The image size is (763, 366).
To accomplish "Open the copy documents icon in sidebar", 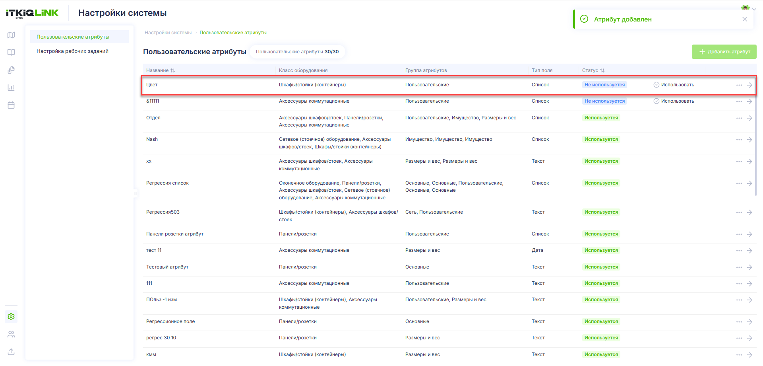I will [x=11, y=70].
